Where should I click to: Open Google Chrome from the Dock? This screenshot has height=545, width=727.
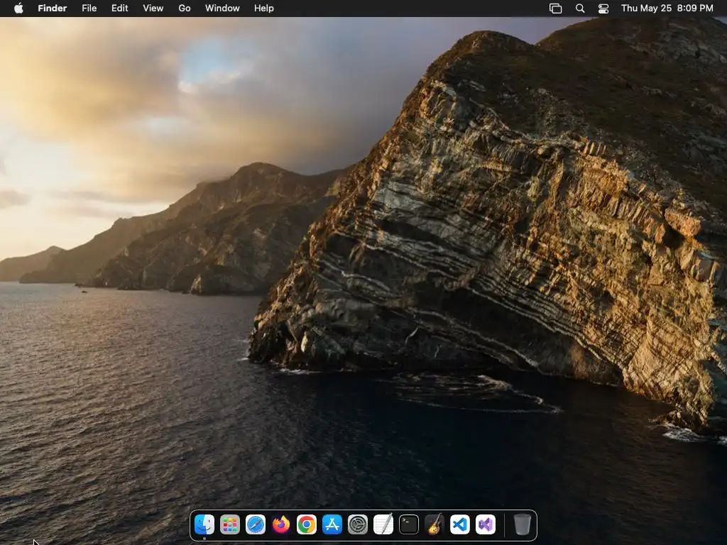point(307,524)
